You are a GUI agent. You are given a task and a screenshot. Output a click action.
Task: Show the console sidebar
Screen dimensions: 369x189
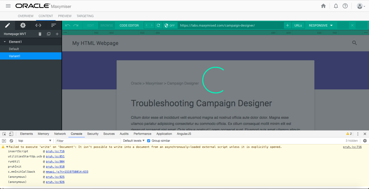point(4,141)
